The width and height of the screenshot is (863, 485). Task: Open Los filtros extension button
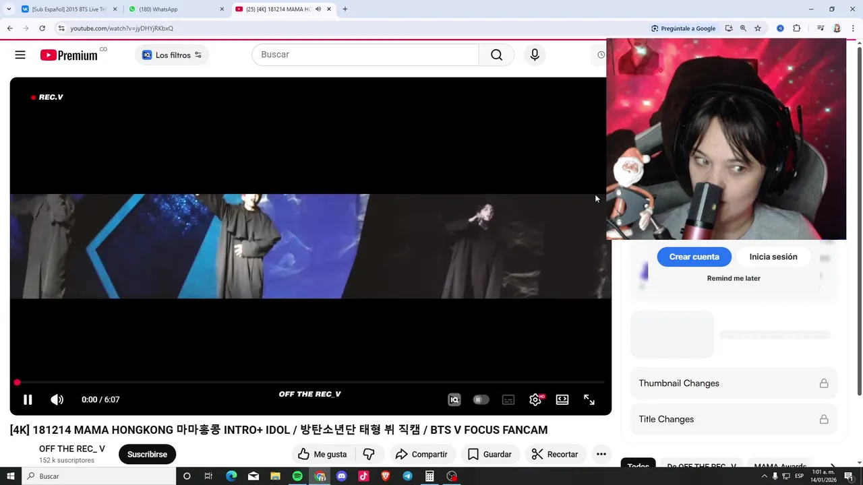coord(172,55)
